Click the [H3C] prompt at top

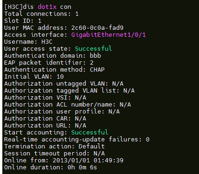coord(14,7)
